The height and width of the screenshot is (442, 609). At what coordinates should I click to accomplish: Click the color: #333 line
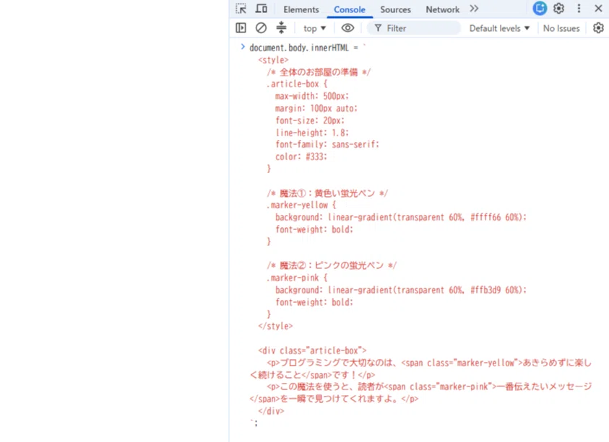[x=301, y=156]
